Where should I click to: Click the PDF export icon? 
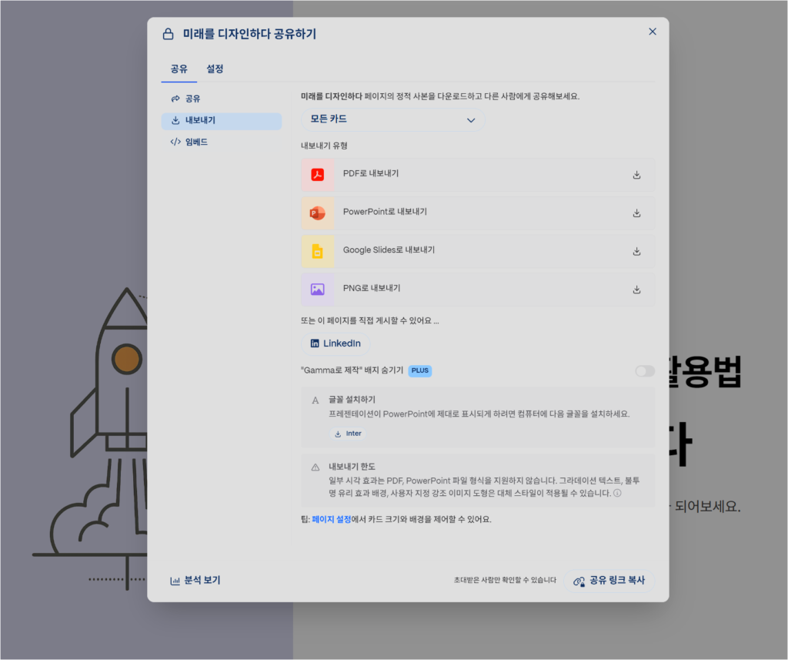click(317, 174)
